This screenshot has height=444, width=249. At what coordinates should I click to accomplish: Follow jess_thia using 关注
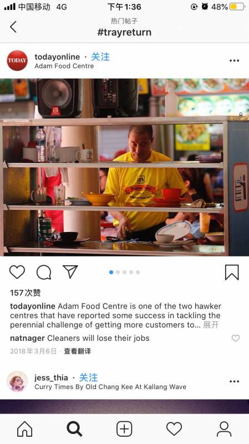pyautogui.click(x=88, y=377)
